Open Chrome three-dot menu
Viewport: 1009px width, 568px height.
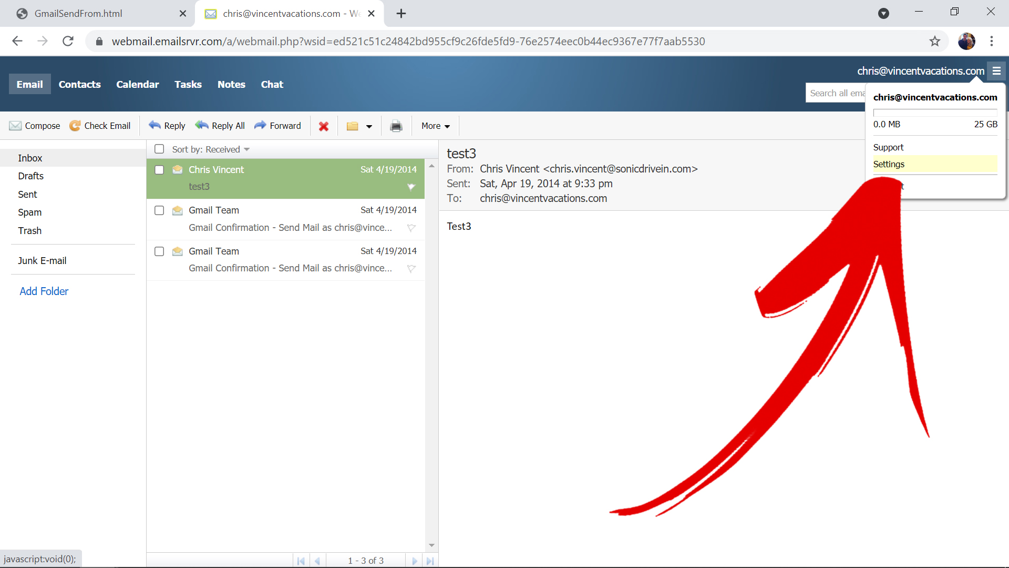click(992, 41)
